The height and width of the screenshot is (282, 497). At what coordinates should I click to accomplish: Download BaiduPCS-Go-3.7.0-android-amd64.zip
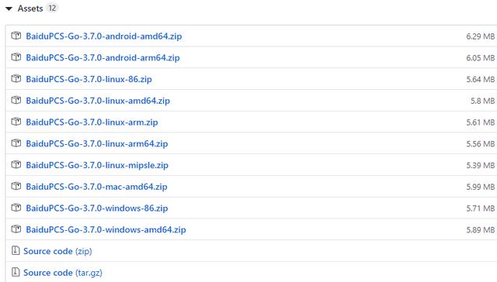tap(104, 36)
